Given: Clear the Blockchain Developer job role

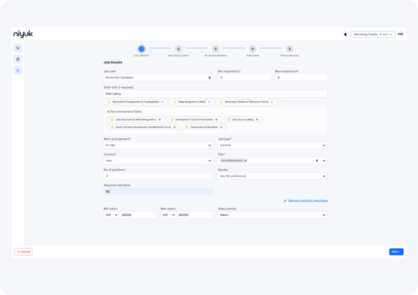Looking at the screenshot, I should pos(209,77).
